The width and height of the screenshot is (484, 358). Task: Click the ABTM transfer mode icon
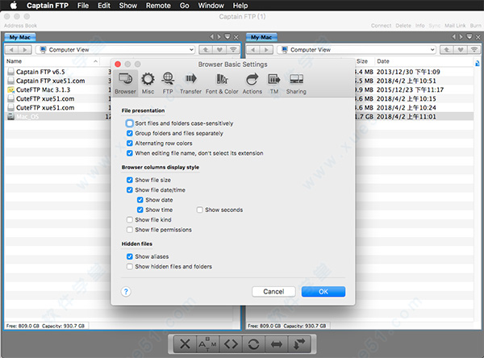pyautogui.click(x=208, y=343)
